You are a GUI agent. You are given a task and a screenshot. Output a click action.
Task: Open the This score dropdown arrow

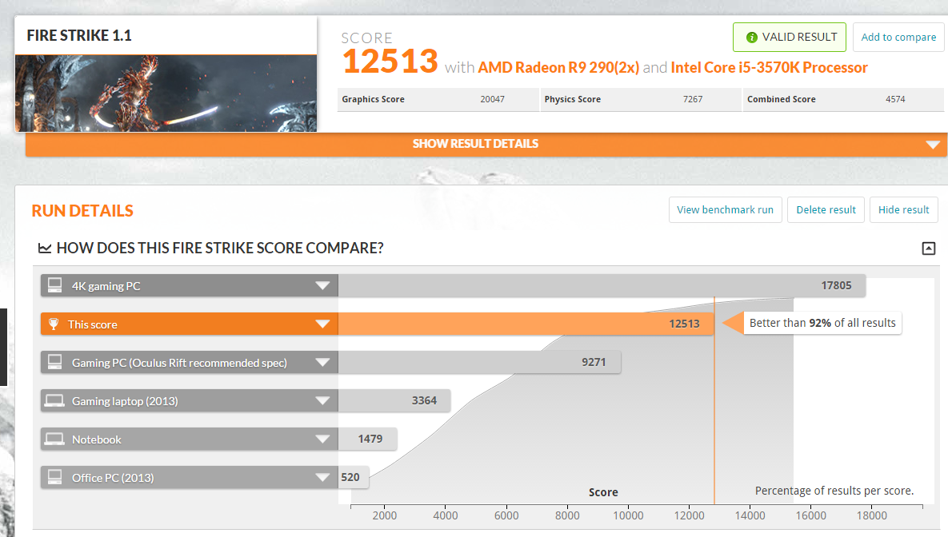tap(322, 324)
